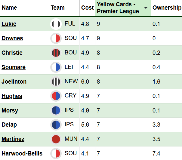Click Newcastle striped badge icon
182x160 pixels.
coord(56,82)
